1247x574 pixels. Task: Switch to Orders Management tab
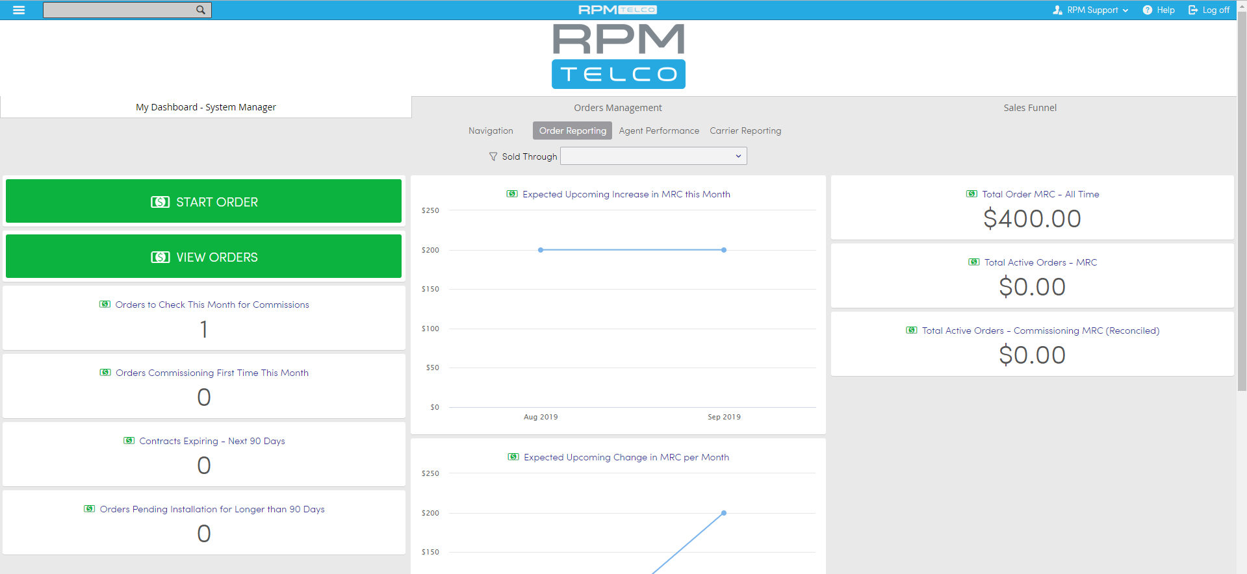[618, 108]
